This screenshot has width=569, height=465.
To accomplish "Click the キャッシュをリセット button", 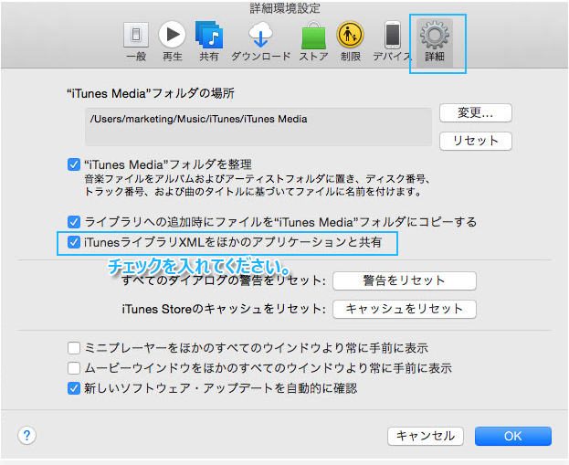I will [x=405, y=309].
